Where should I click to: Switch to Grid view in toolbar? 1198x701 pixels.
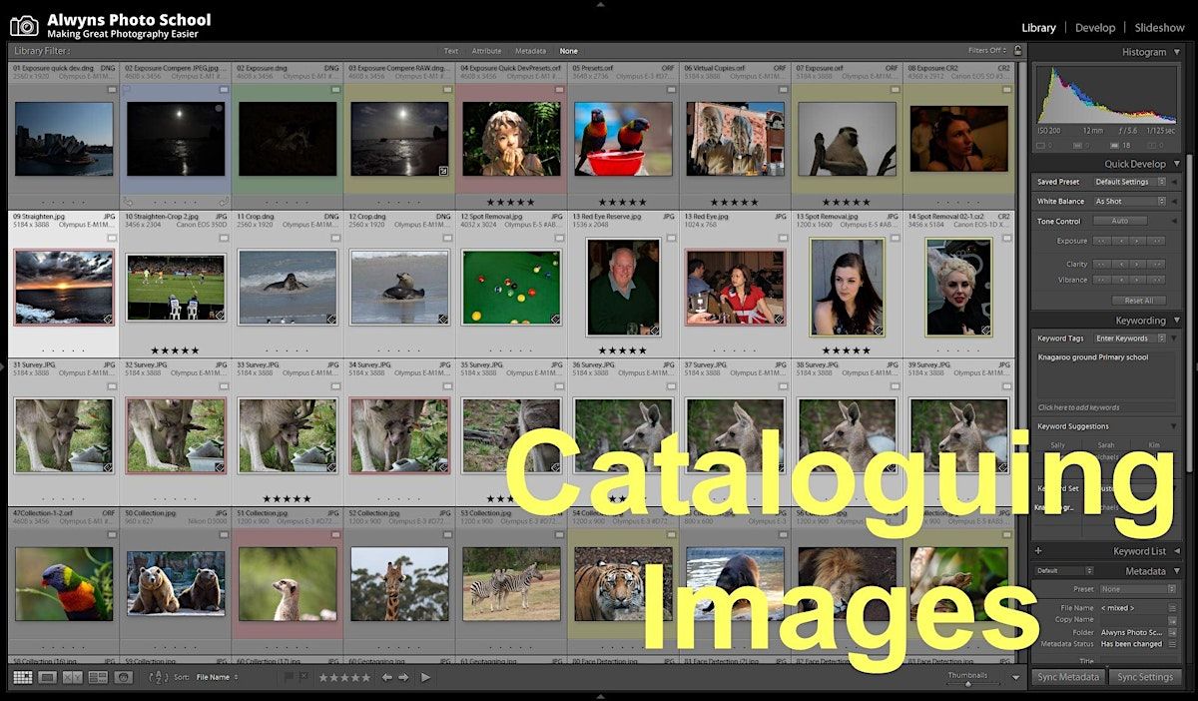tap(22, 677)
